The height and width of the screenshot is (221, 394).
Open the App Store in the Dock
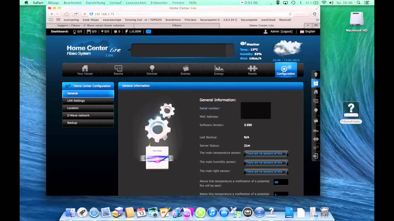(x=224, y=212)
